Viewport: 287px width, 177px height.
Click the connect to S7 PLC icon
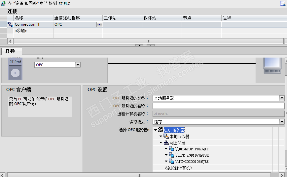point(3,3)
